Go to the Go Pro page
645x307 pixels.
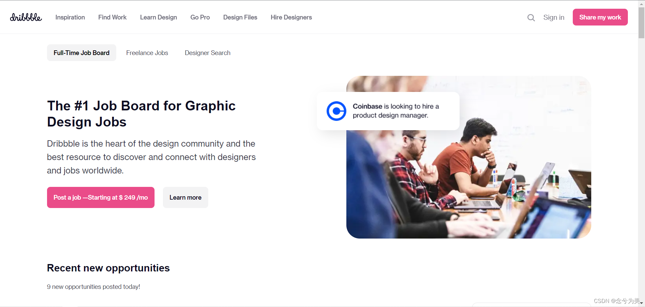(200, 17)
